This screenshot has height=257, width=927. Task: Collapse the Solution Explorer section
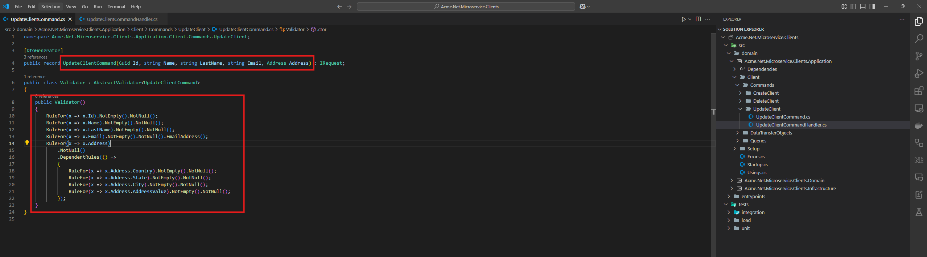pyautogui.click(x=720, y=29)
